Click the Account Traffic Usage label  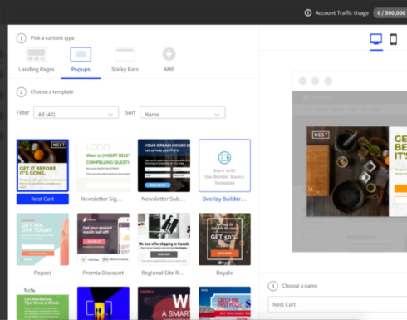342,13
